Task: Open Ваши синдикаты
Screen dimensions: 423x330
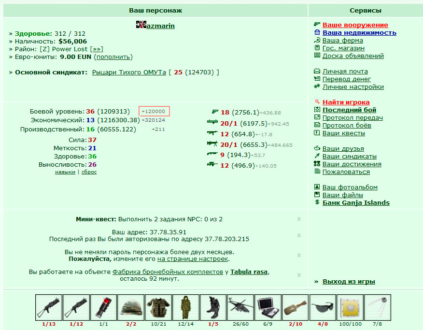Action: (x=349, y=156)
